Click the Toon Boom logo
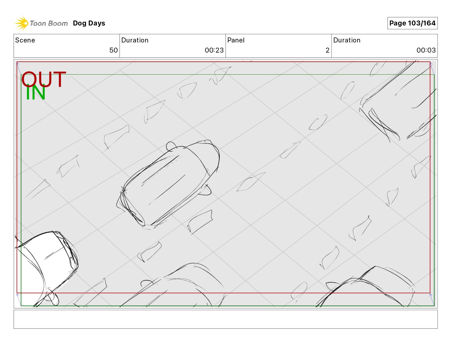This screenshot has height=349, width=452. tap(41, 23)
